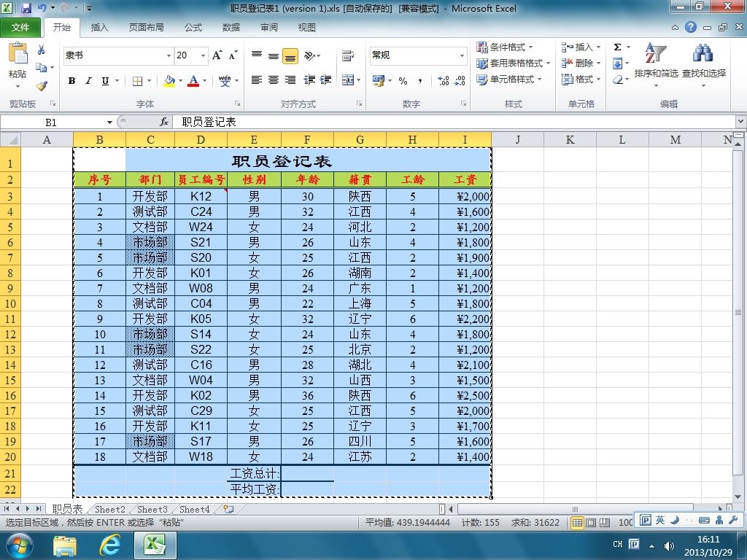Image resolution: width=747 pixels, height=560 pixels.
Task: Switch to the 公式 ribbon tab
Action: coord(193,28)
